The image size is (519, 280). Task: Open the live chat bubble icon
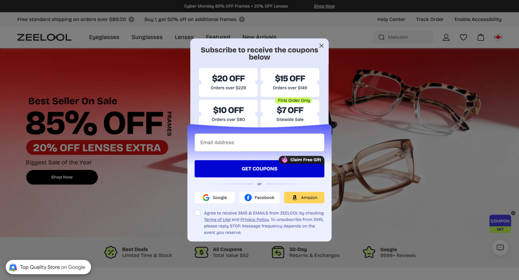pyautogui.click(x=500, y=248)
